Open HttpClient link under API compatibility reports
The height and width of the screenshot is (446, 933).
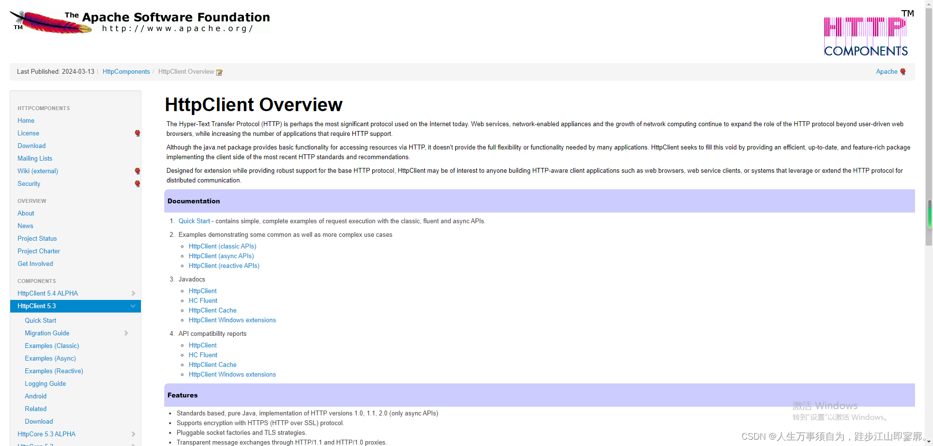(203, 346)
